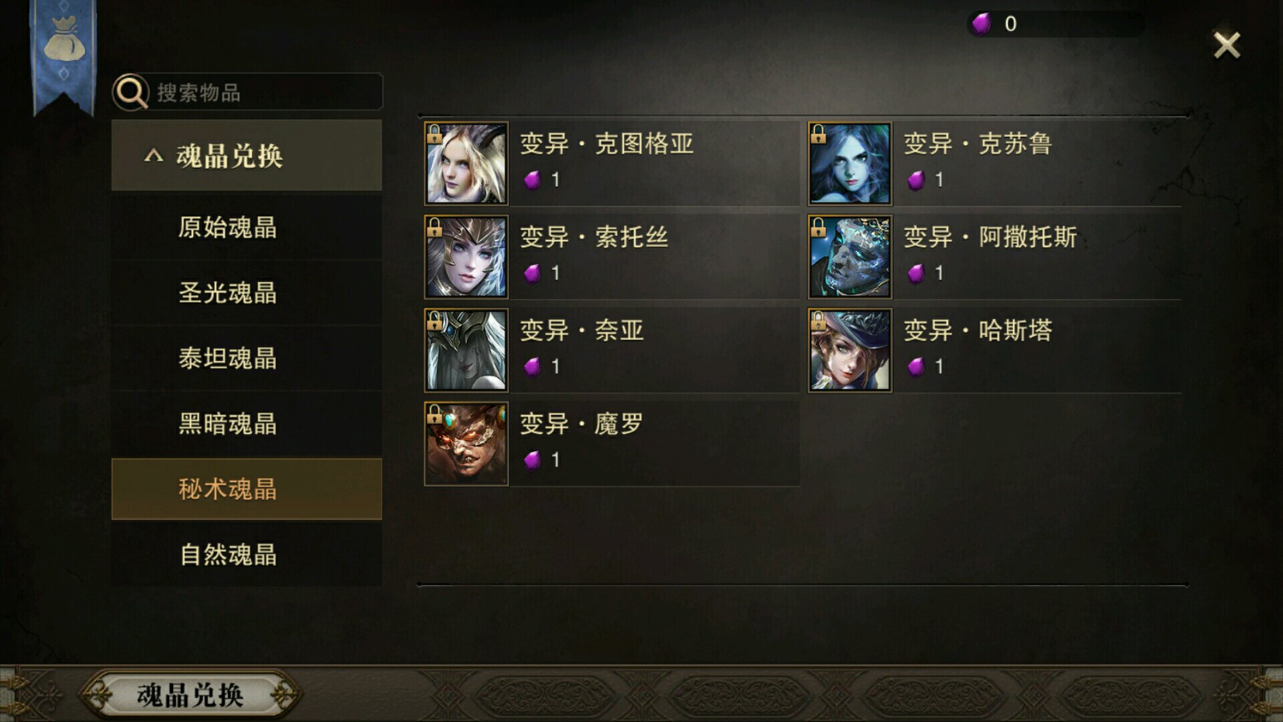Open the 自然魂晶 category
The height and width of the screenshot is (722, 1283).
(x=247, y=555)
